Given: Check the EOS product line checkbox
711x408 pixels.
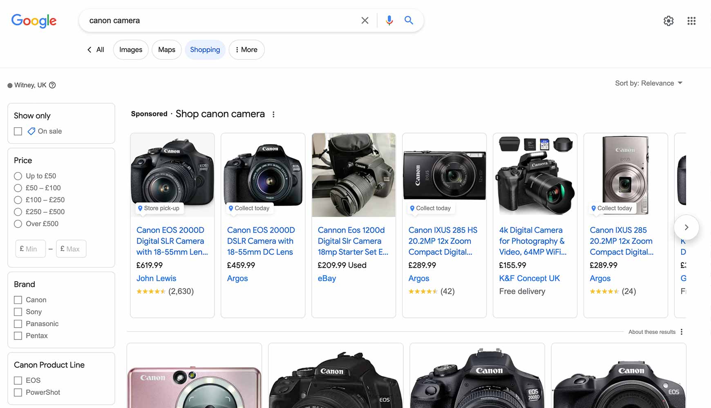Looking at the screenshot, I should tap(18, 380).
